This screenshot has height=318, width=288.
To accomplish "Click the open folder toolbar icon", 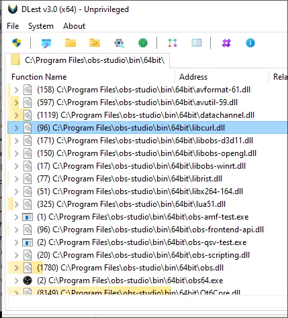I will point(70,43).
